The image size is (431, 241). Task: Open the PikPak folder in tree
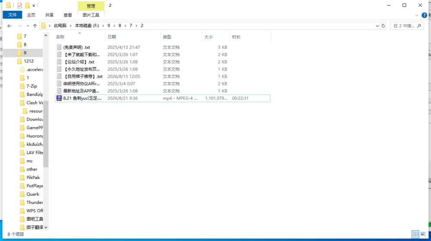tap(33, 177)
